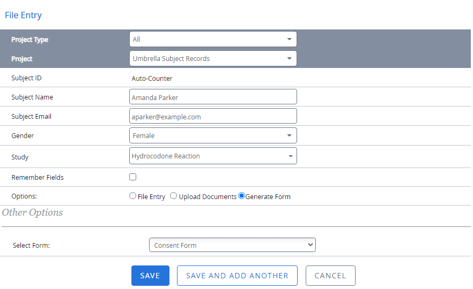Click the Project Type dropdown arrow
Screen dimensions: 473x289
click(289, 39)
